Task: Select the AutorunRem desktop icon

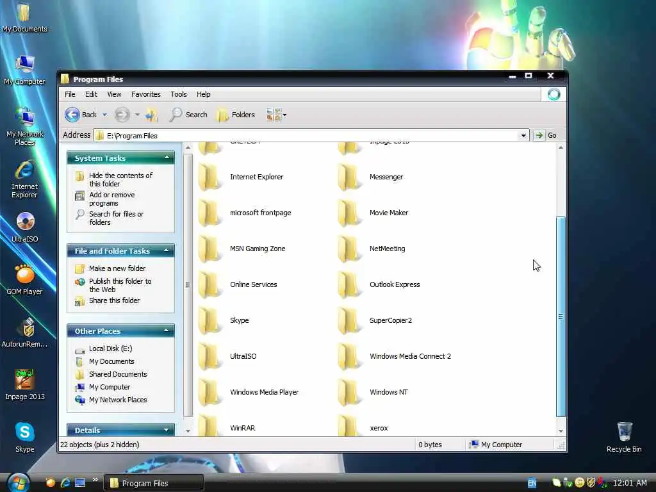Action: [x=25, y=332]
